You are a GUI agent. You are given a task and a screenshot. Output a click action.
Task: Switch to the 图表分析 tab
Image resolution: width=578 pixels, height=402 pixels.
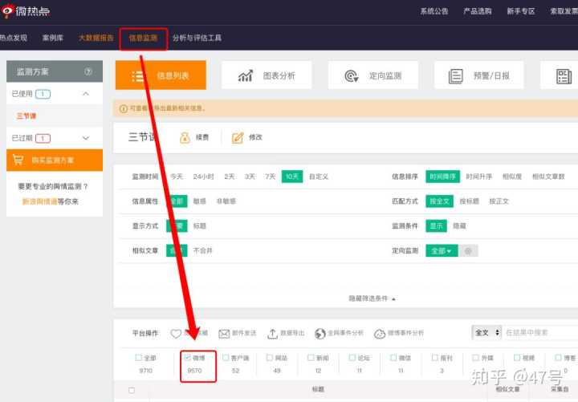click(267, 75)
